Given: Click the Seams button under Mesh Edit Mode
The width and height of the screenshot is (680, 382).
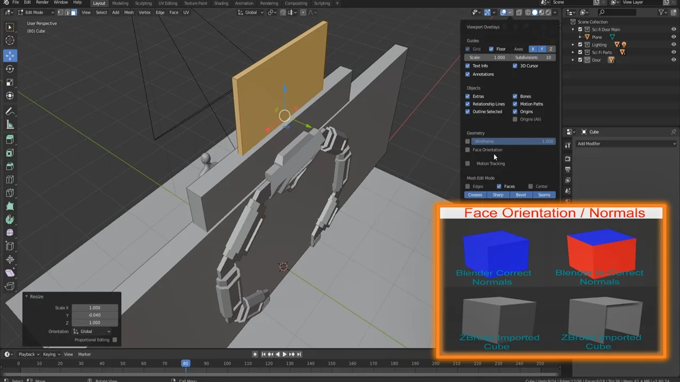Looking at the screenshot, I should click(543, 195).
